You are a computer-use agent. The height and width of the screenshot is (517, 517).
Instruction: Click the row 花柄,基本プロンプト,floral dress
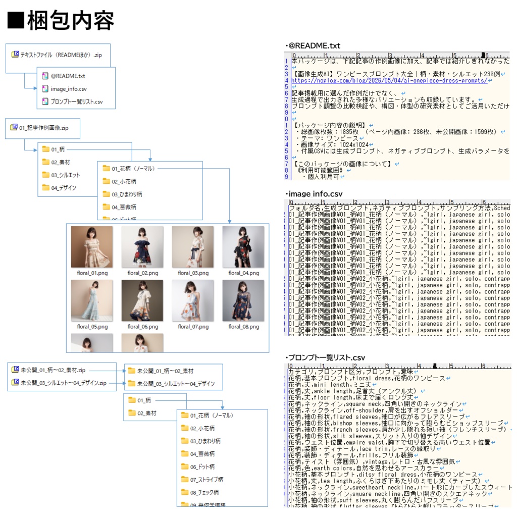[x=369, y=378]
